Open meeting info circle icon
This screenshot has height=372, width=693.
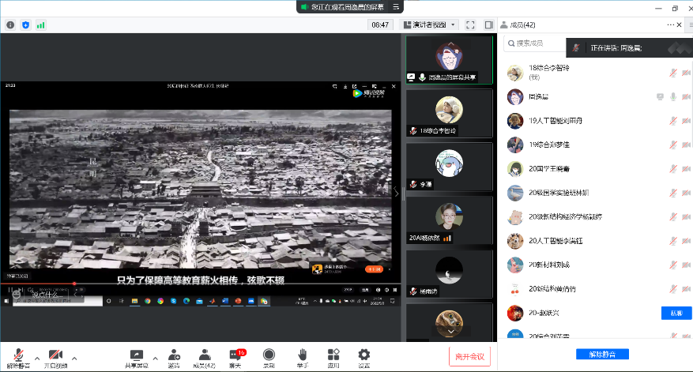coord(10,25)
